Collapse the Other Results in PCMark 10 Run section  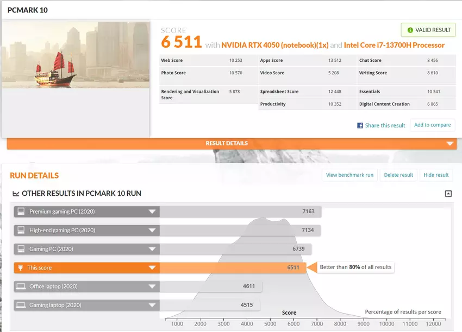(448, 194)
